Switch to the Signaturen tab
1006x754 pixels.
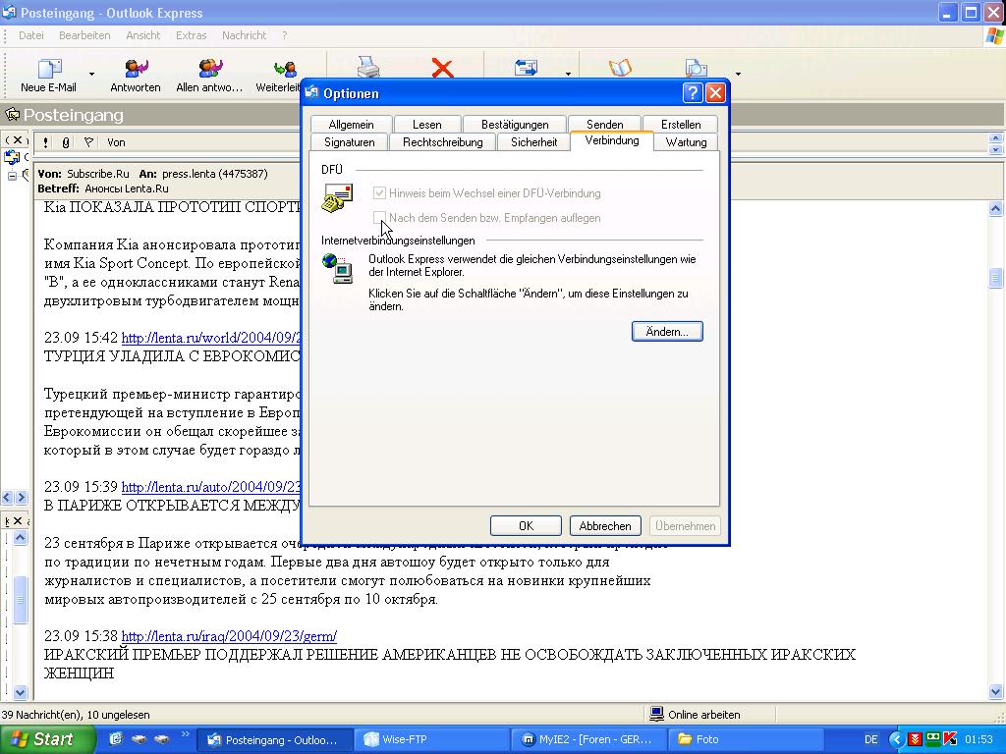(349, 141)
